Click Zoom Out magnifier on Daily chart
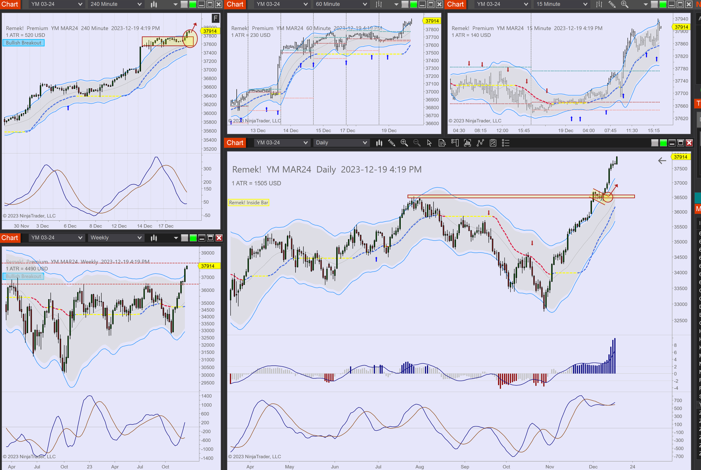Screen dimensions: 701x470 [417, 143]
